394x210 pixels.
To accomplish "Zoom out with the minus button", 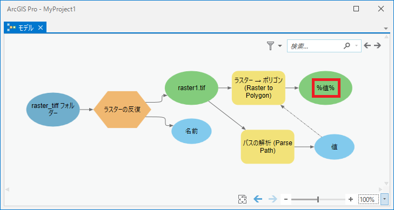I will [286, 199].
